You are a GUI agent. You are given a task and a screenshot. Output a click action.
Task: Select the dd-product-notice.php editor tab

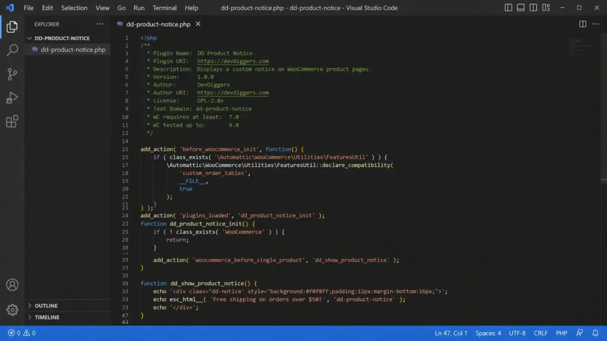point(158,24)
